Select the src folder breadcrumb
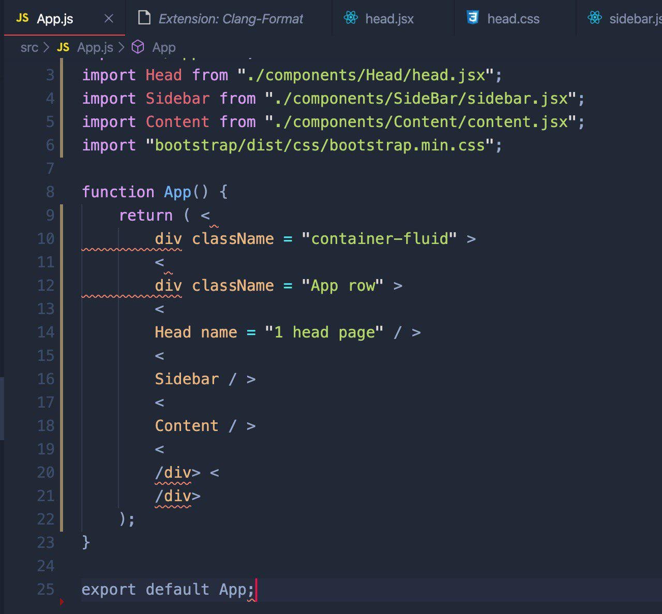 click(29, 48)
